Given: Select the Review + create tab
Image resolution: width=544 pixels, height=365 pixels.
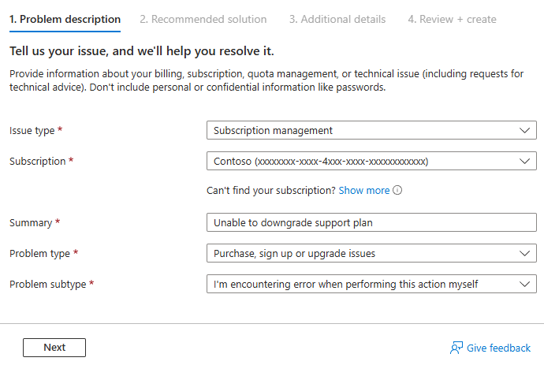Looking at the screenshot, I should tap(452, 19).
